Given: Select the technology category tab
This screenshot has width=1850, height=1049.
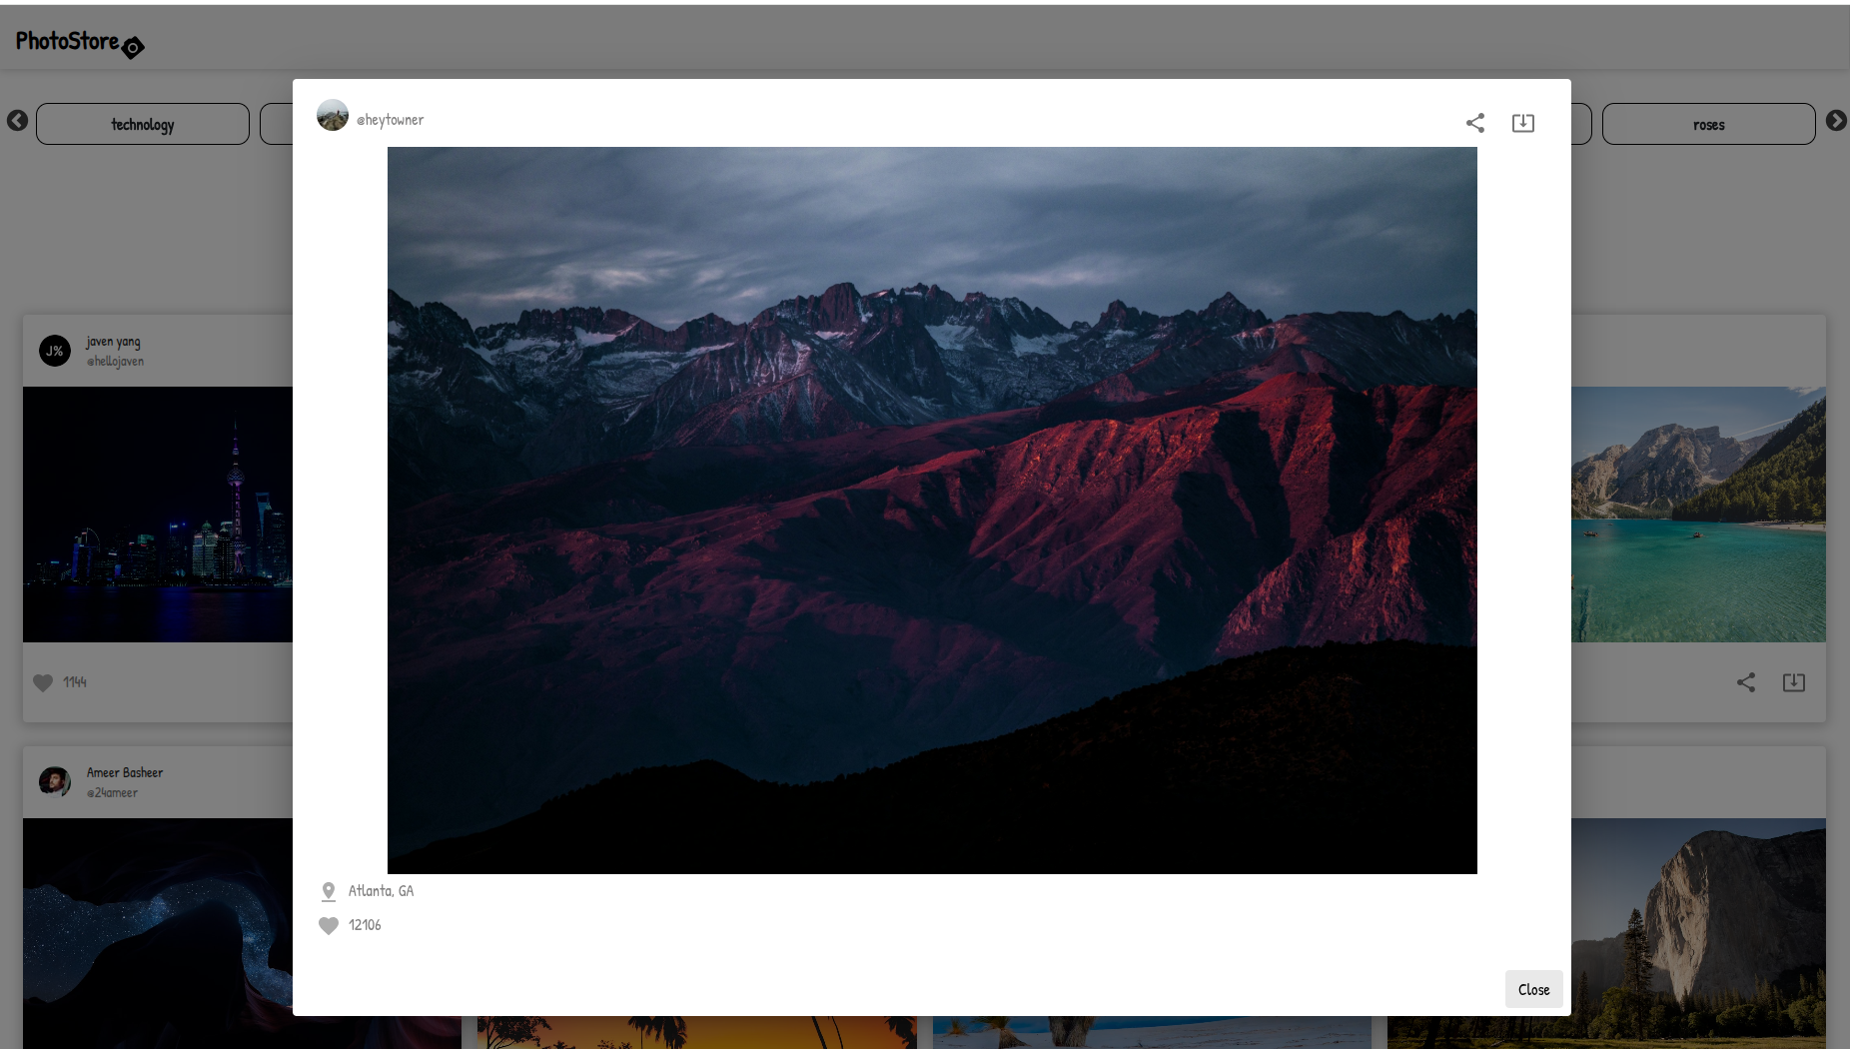Looking at the screenshot, I should (143, 124).
